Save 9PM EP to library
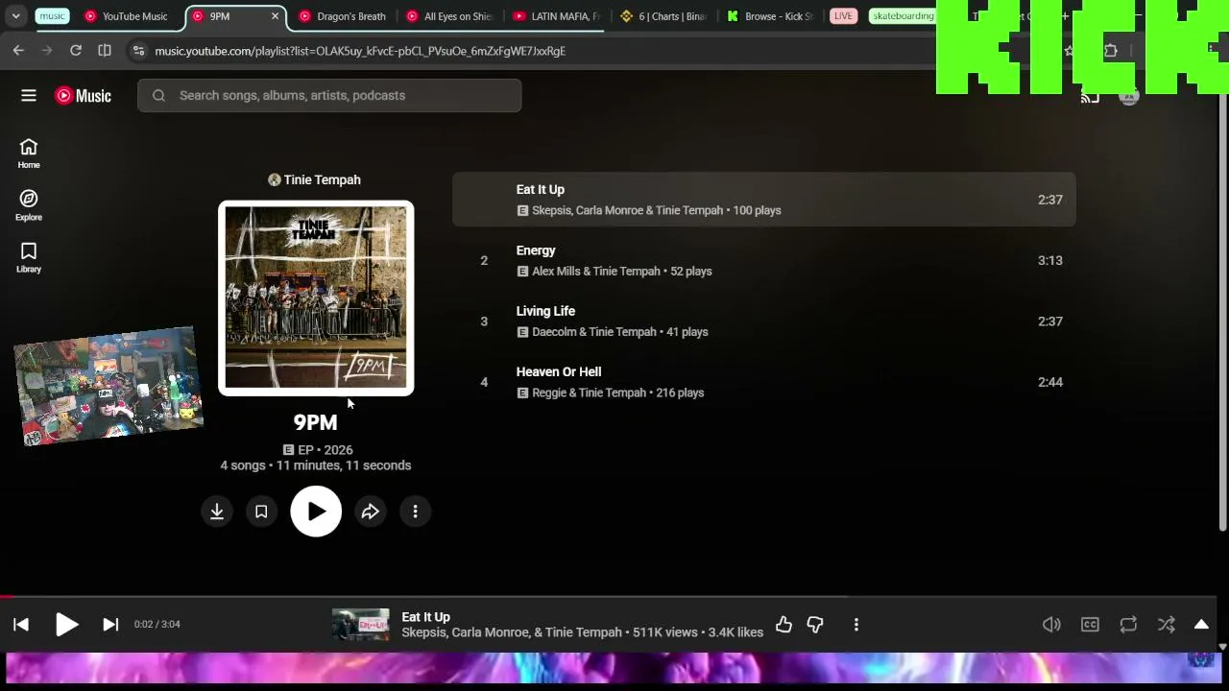The height and width of the screenshot is (691, 1229). click(261, 512)
